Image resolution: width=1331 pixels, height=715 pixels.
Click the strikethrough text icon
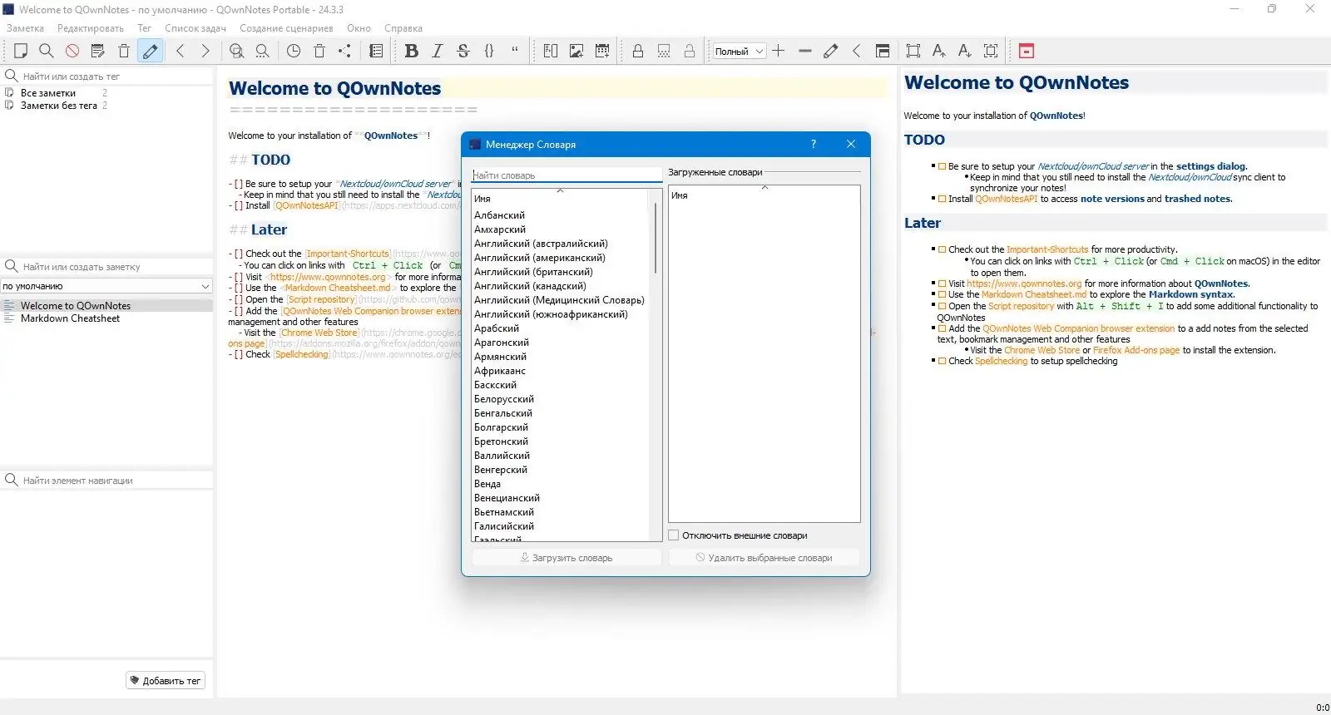click(x=463, y=51)
